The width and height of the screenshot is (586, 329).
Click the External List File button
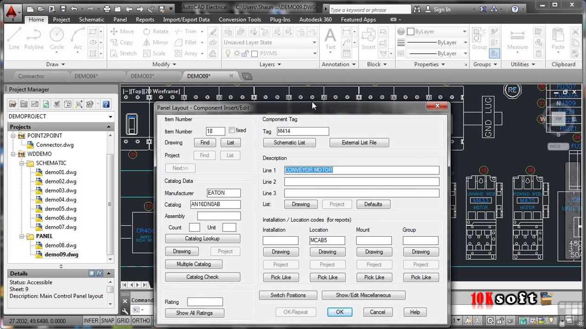359,143
